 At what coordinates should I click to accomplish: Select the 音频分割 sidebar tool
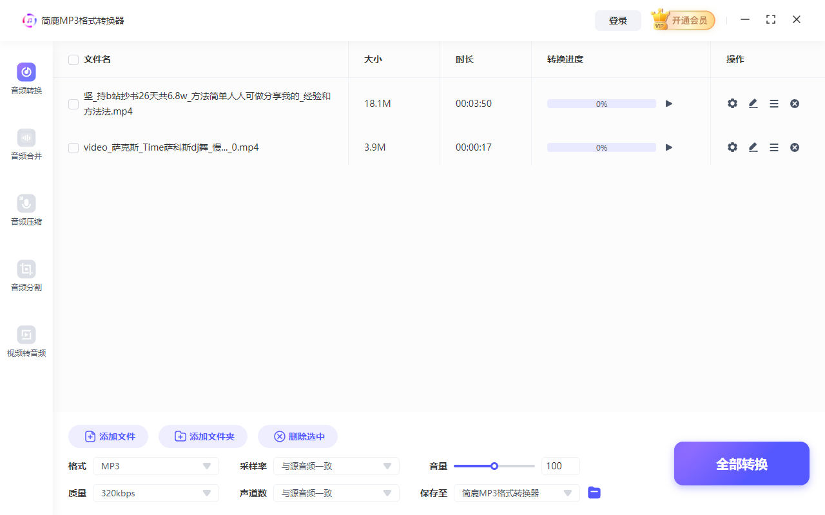coord(26,276)
